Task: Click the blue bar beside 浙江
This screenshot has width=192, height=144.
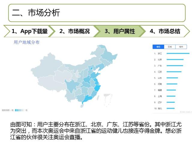Action: (x=178, y=53)
